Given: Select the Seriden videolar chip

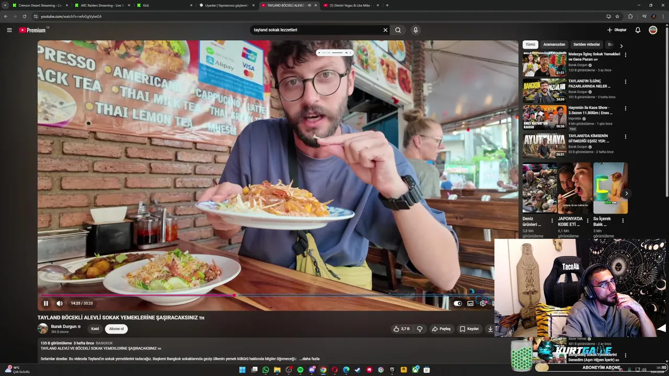Looking at the screenshot, I should pyautogui.click(x=586, y=45).
